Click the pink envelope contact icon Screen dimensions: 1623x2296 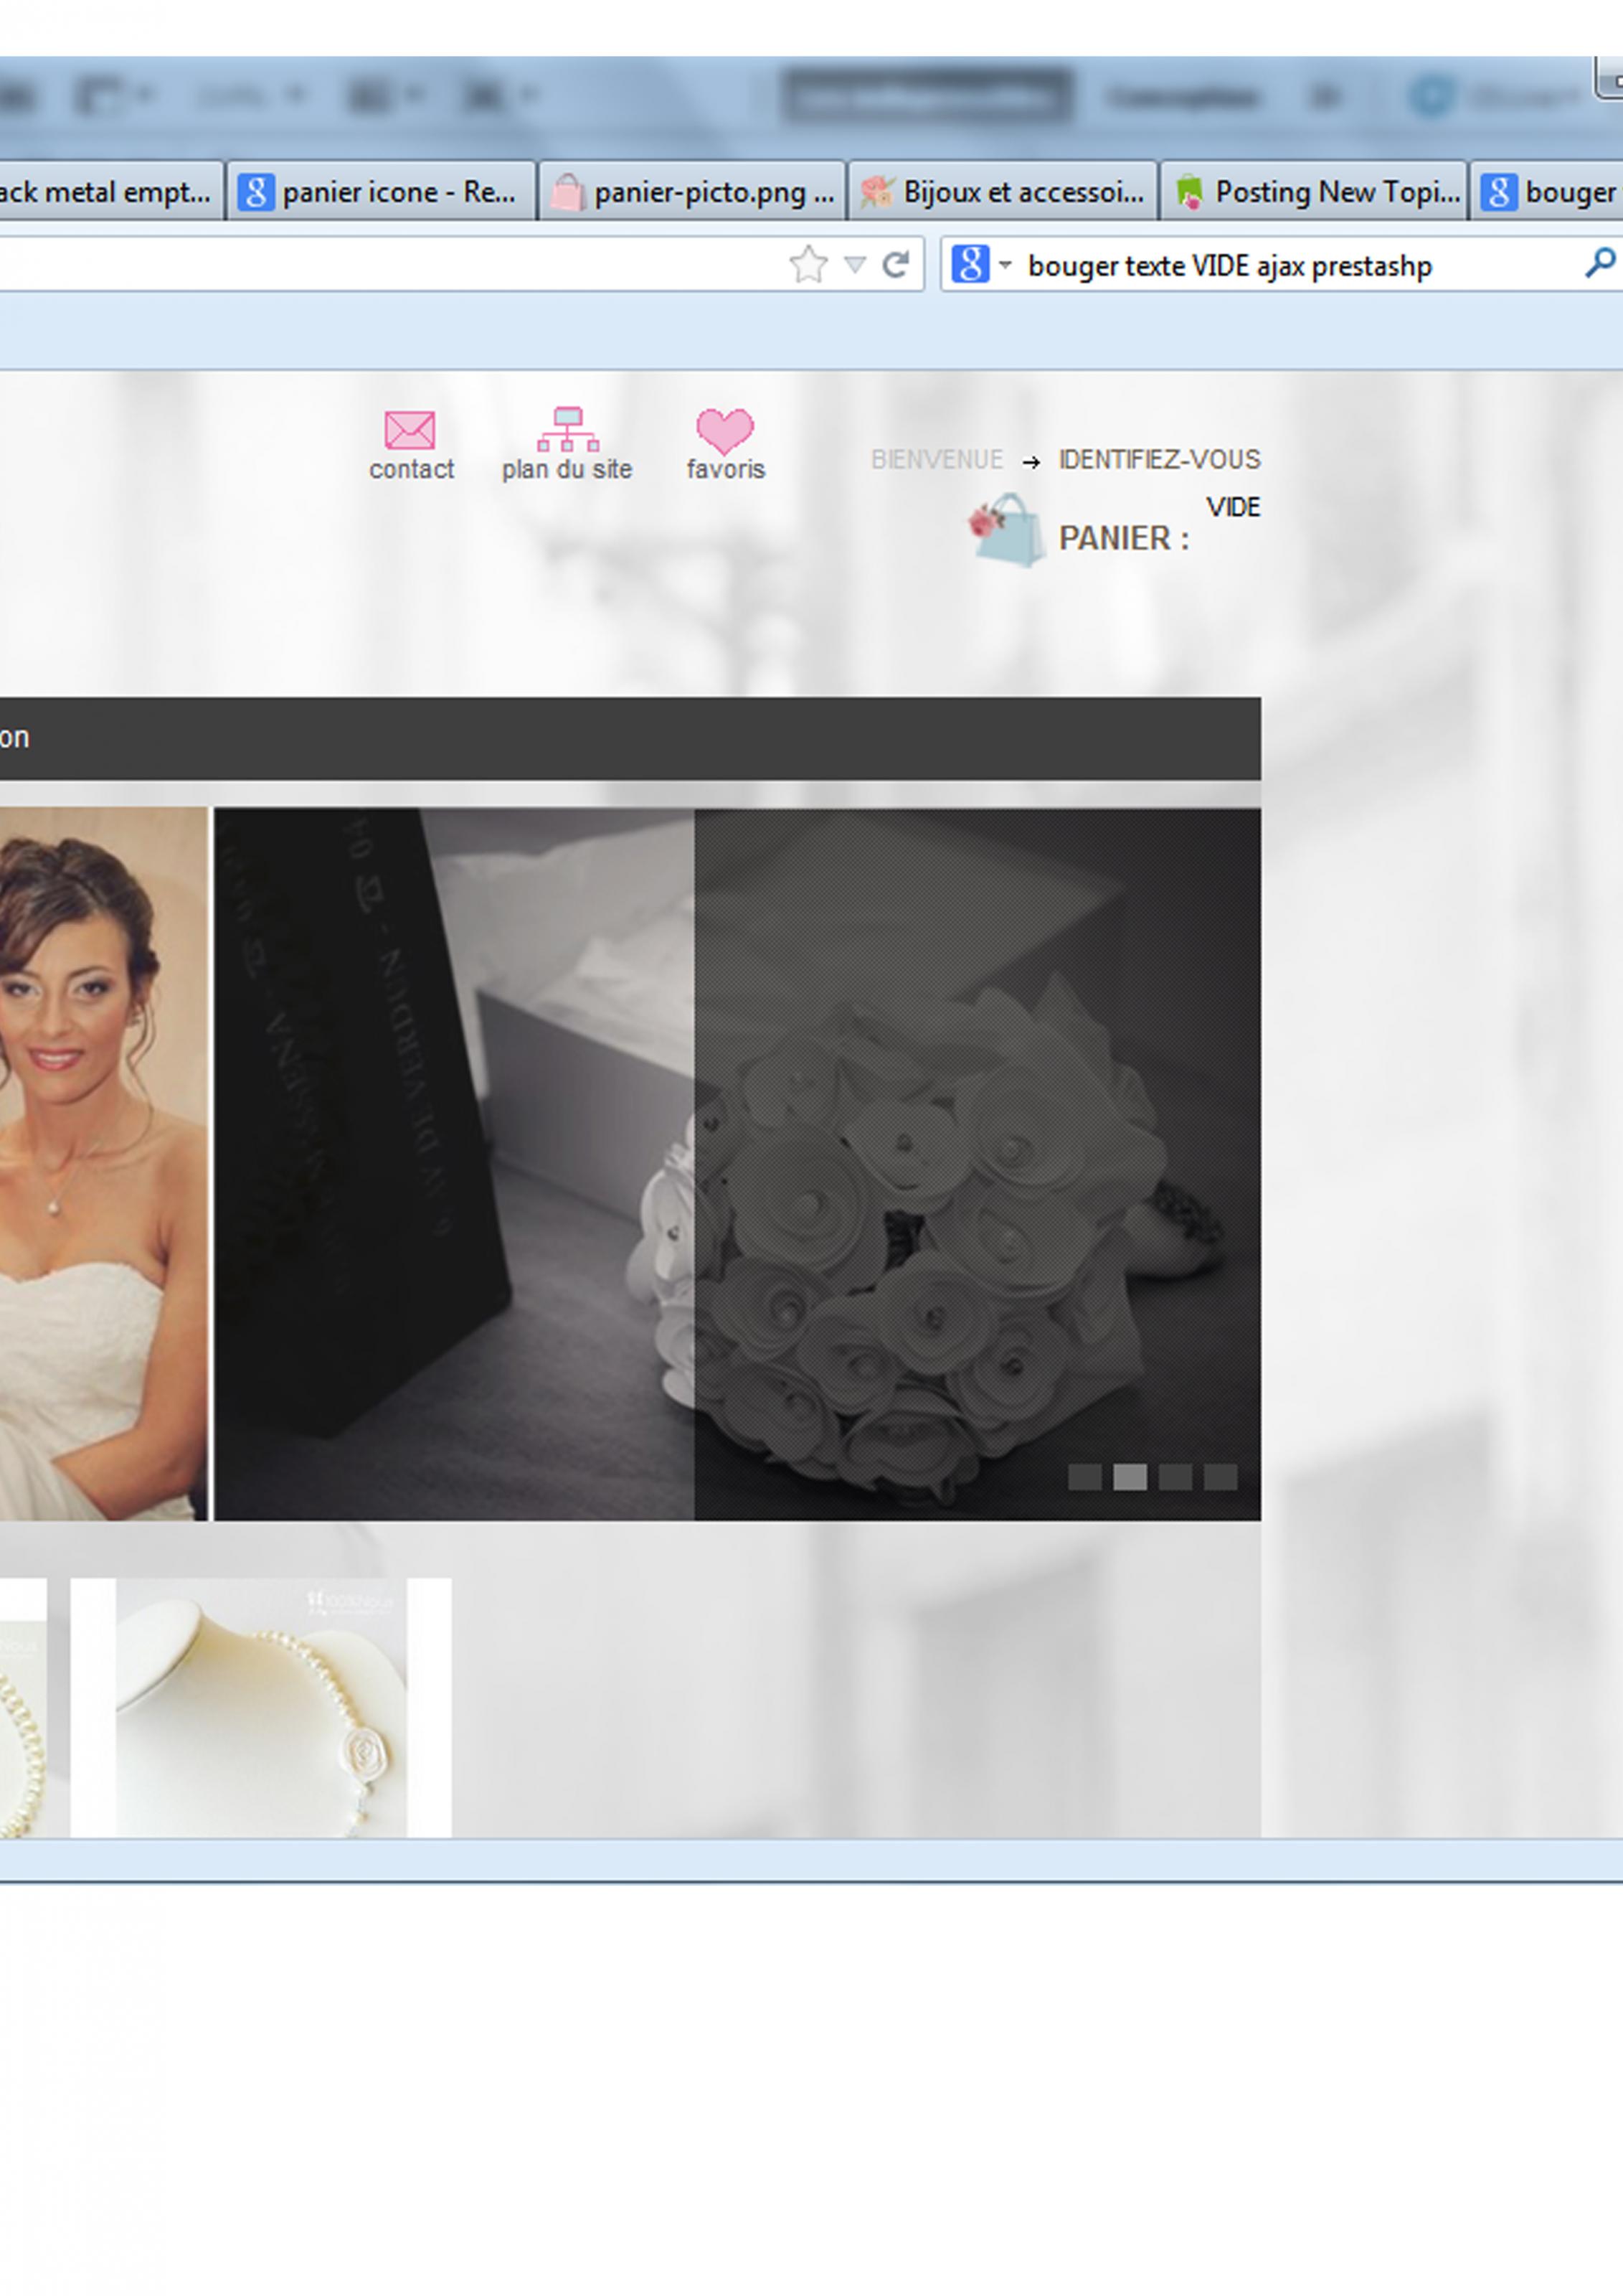410,430
